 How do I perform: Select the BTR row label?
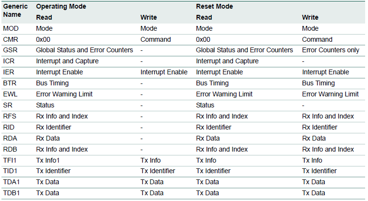pos(10,83)
